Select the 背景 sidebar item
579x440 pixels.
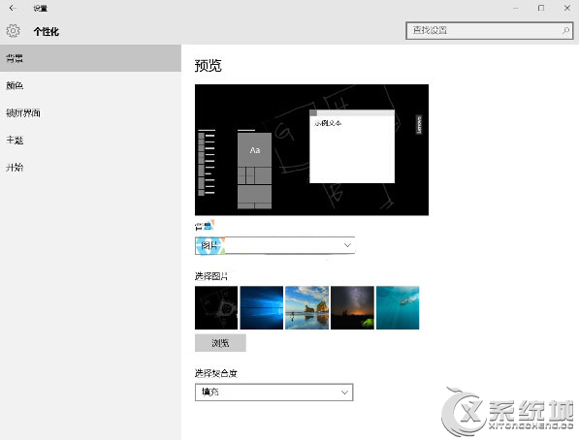pyautogui.click(x=90, y=58)
